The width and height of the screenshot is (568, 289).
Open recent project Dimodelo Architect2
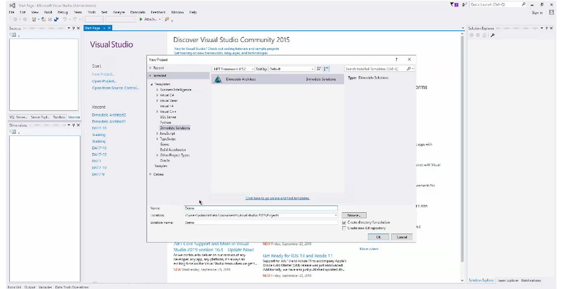(x=108, y=115)
